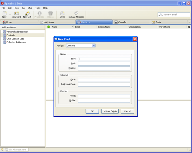
Task: Open Instant Message from toolbar
Action: click(76, 13)
